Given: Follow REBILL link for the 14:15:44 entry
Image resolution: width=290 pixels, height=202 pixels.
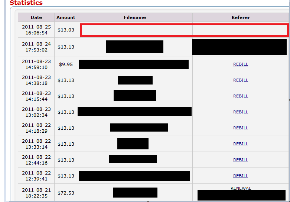Looking at the screenshot, I should click(x=241, y=96).
